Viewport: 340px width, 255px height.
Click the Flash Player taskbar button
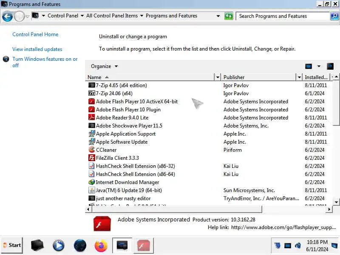click(144, 246)
